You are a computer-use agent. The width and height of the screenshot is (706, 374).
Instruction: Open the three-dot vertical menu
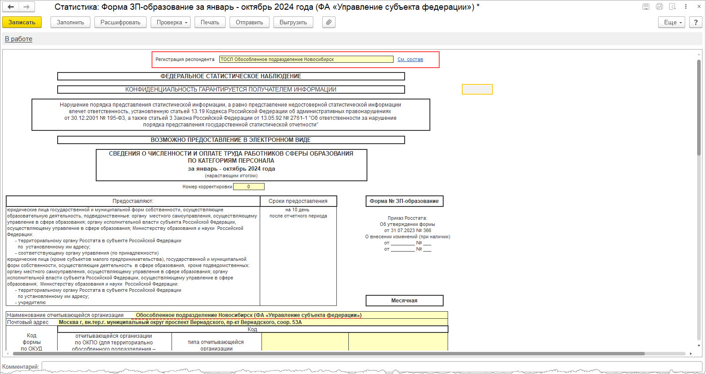click(x=686, y=7)
